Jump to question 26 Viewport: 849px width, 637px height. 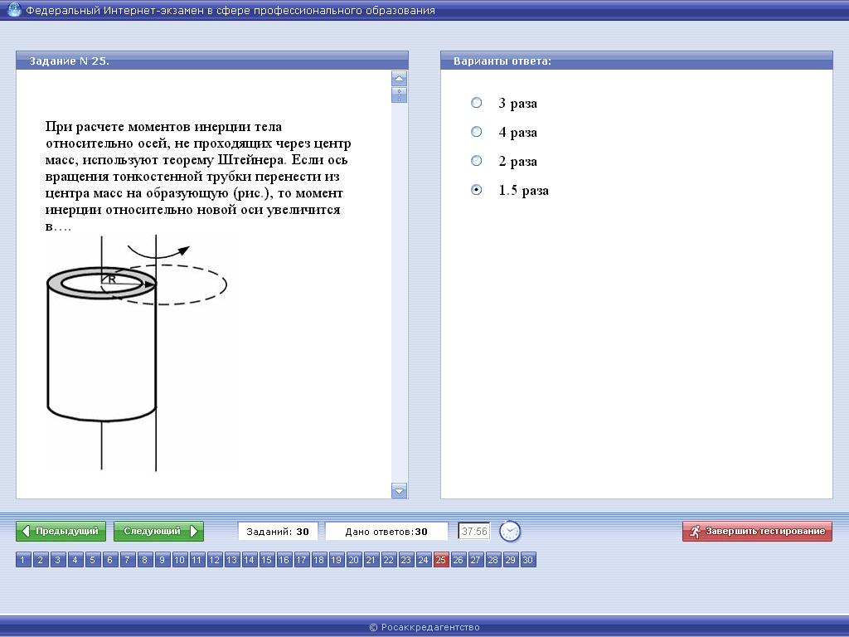[458, 560]
